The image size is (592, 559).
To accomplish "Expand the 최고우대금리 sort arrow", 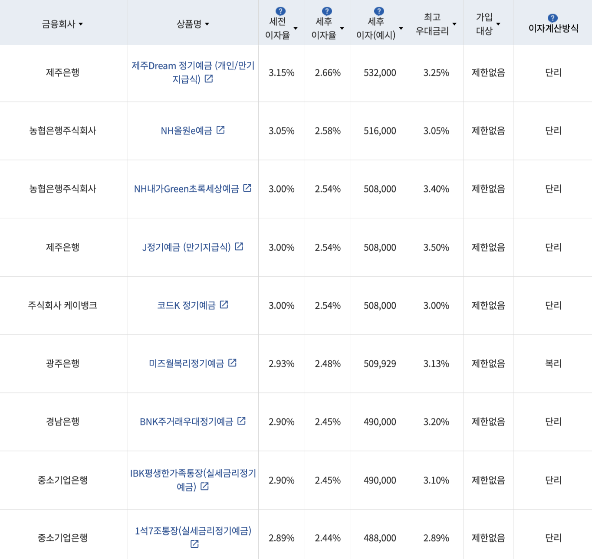I will (x=454, y=25).
